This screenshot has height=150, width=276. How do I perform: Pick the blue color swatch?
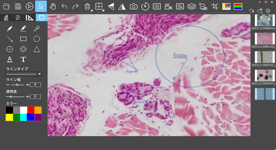(30, 117)
